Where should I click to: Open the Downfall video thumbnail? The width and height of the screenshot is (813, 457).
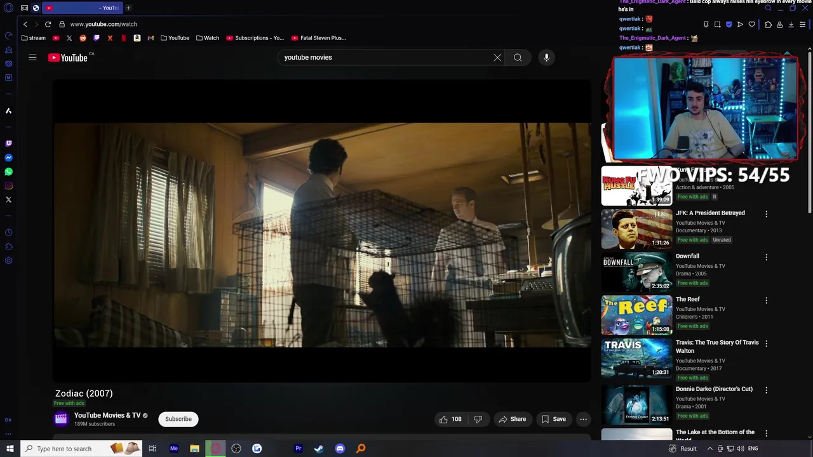coord(636,272)
